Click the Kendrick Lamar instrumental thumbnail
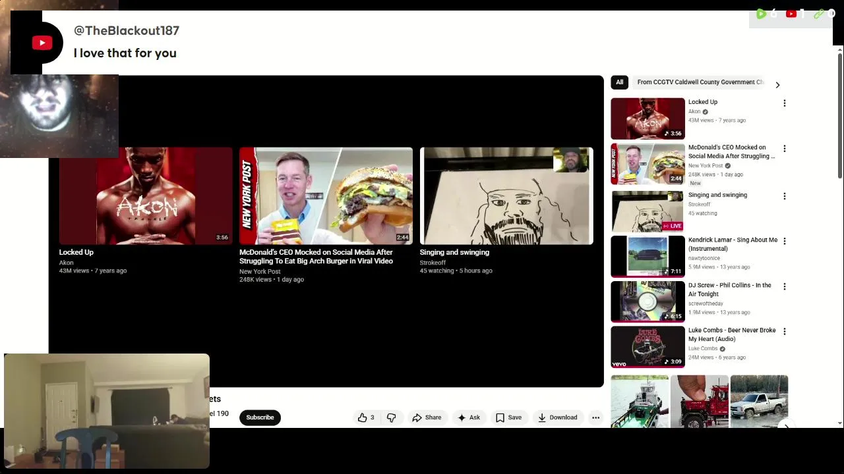Image resolution: width=844 pixels, height=474 pixels. 648,256
